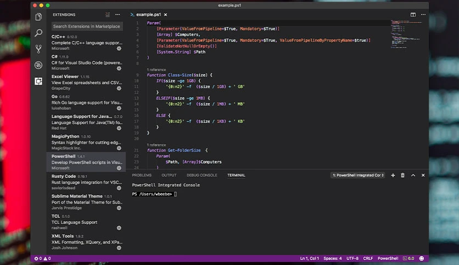Screen dimensions: 459x265
Task: Switch to the Debug Console tab
Action: [x=202, y=175]
